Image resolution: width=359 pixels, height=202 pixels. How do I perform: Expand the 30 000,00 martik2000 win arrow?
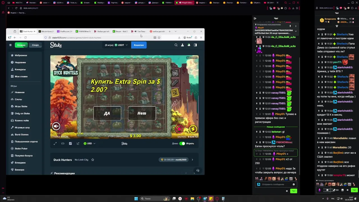192,160
